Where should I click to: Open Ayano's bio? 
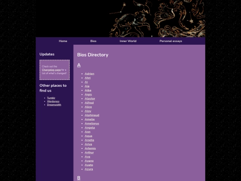click(89, 161)
